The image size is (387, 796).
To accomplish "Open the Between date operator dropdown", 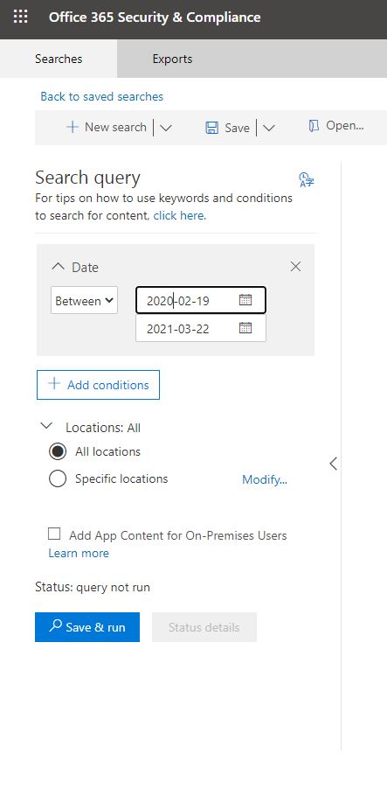I will pos(84,301).
